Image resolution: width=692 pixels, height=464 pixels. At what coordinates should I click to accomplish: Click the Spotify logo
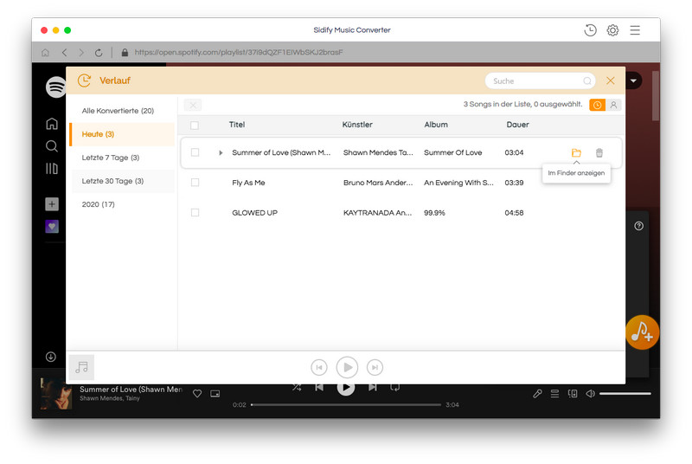tap(55, 87)
